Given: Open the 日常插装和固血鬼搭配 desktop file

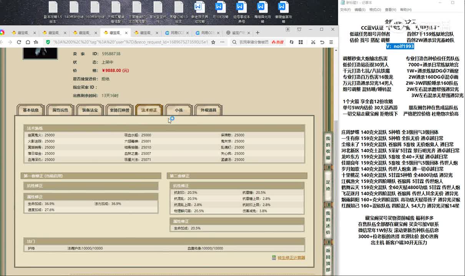Looking at the screenshot, I should pyautogui.click(x=137, y=12).
